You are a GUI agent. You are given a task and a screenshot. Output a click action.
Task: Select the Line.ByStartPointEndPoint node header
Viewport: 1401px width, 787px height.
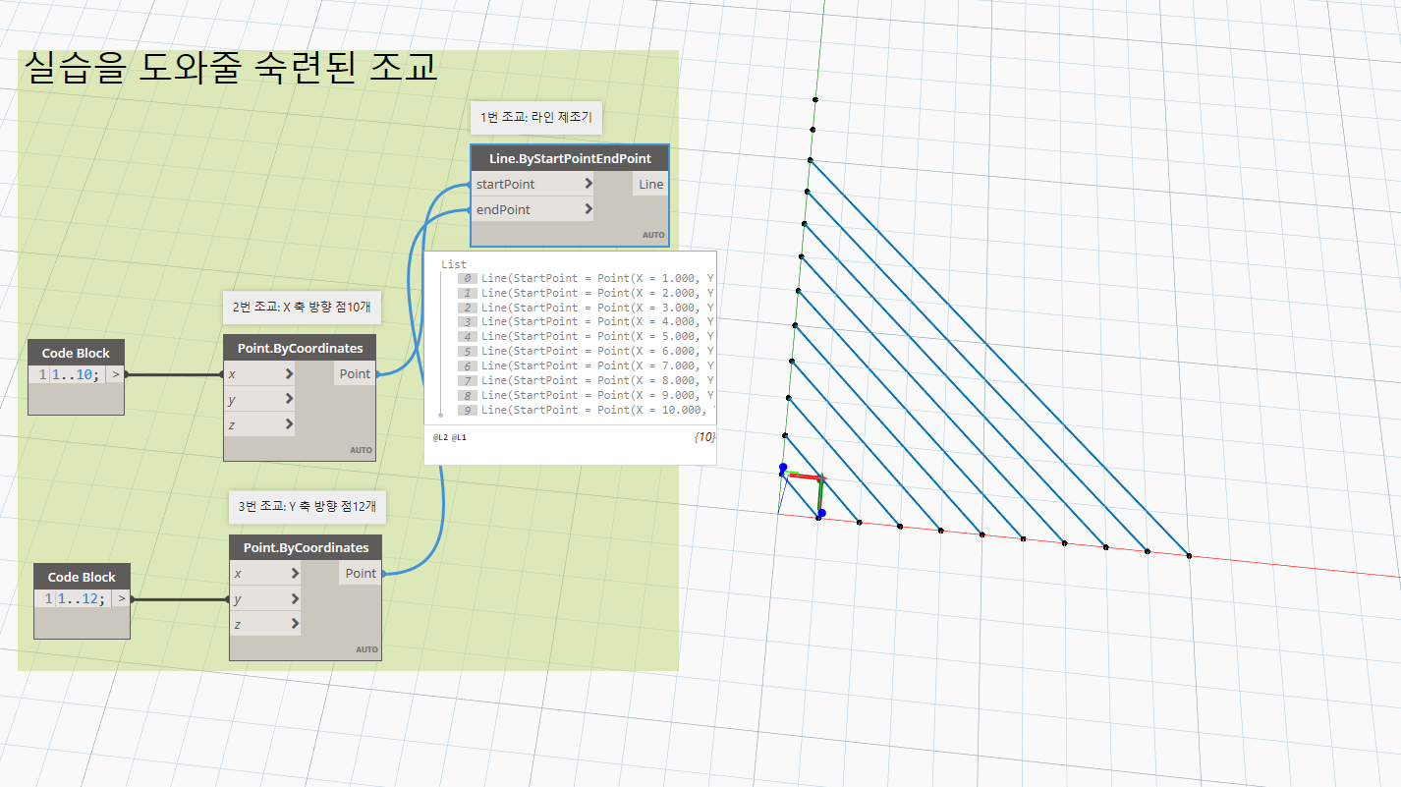pos(570,158)
